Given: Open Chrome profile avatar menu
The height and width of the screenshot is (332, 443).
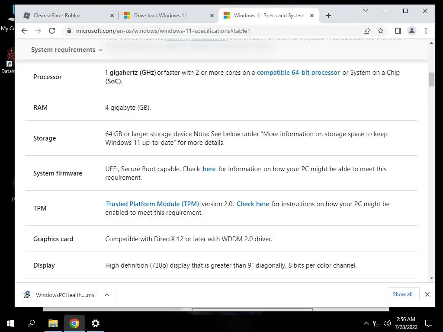Looking at the screenshot, I should click(412, 31).
